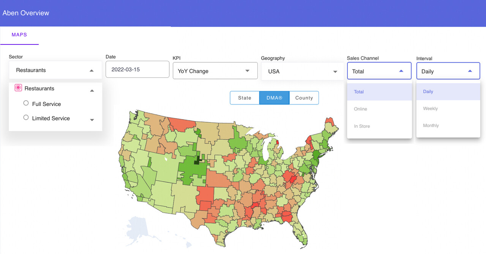The width and height of the screenshot is (486, 254).
Task: Click the Restaurants panel collapse chevron
Action: click(x=92, y=91)
